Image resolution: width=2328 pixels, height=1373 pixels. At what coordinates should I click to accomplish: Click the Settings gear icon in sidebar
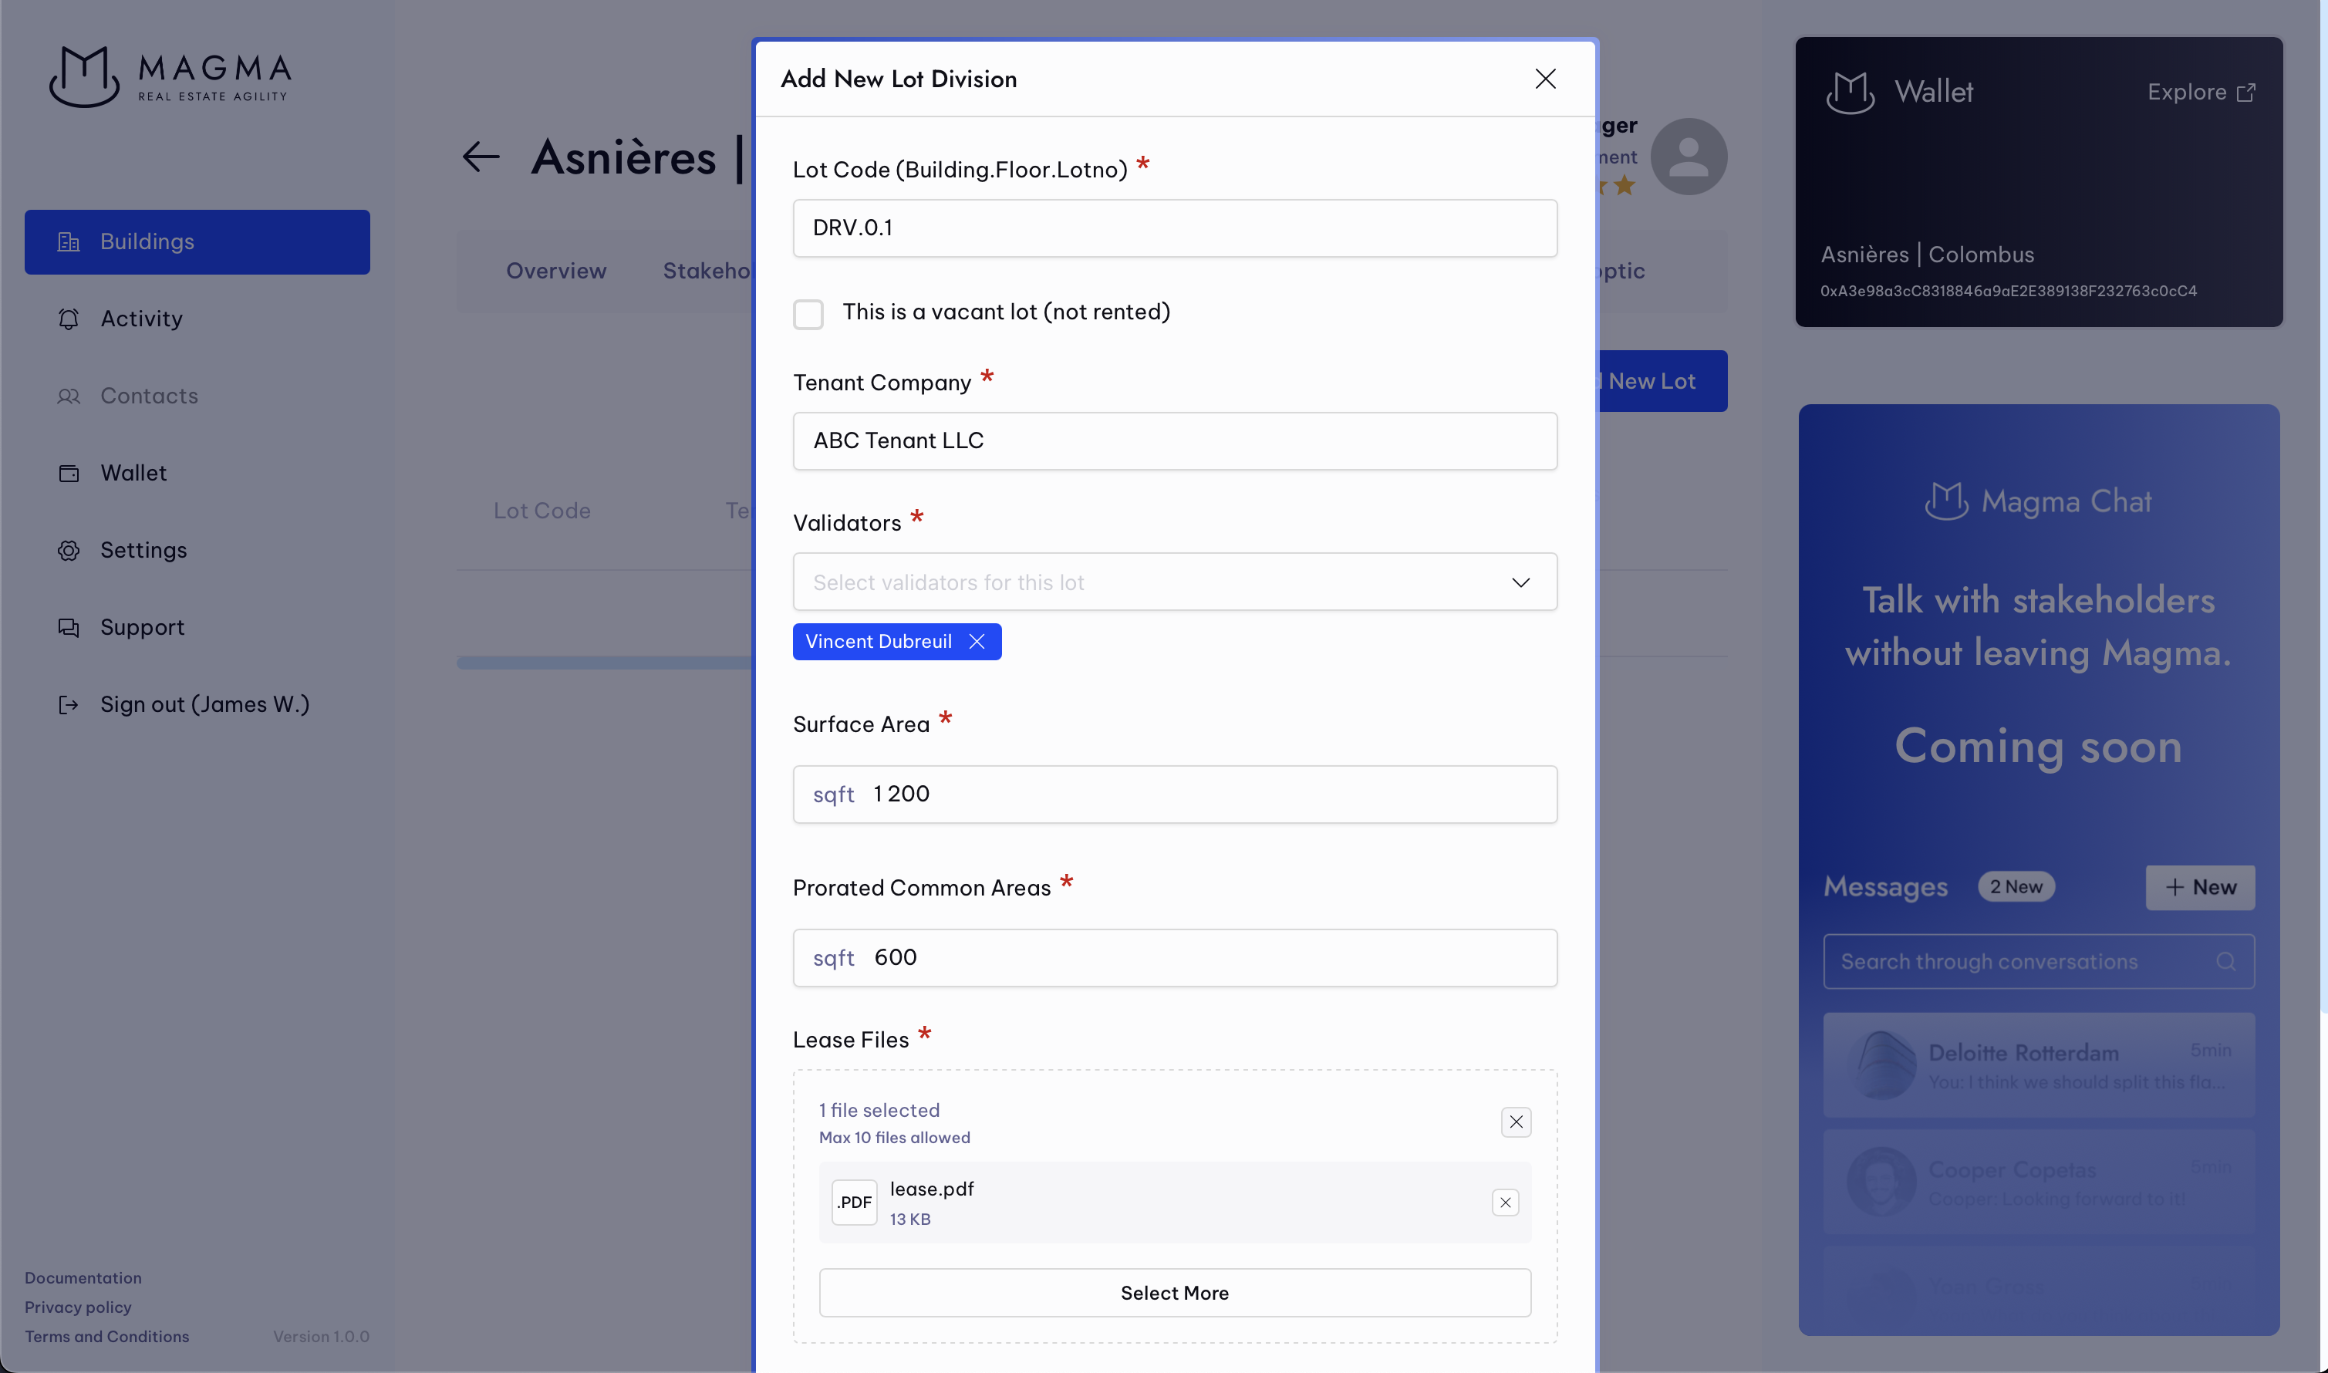pyautogui.click(x=69, y=551)
